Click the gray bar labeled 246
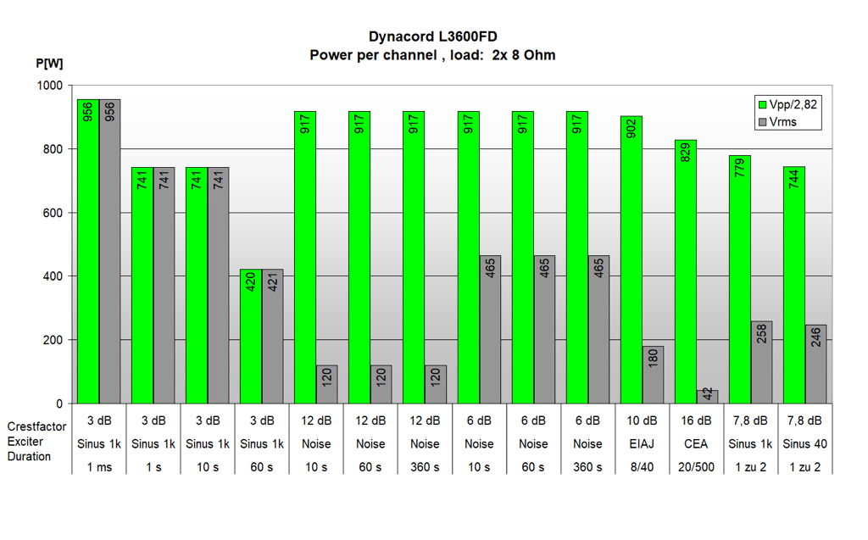 [815, 365]
